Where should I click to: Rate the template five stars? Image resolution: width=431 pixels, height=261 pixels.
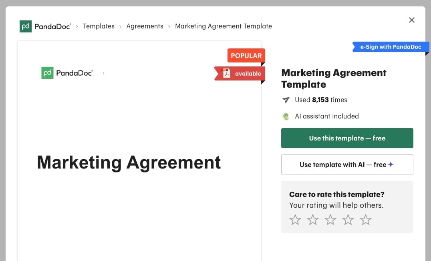pos(365,219)
